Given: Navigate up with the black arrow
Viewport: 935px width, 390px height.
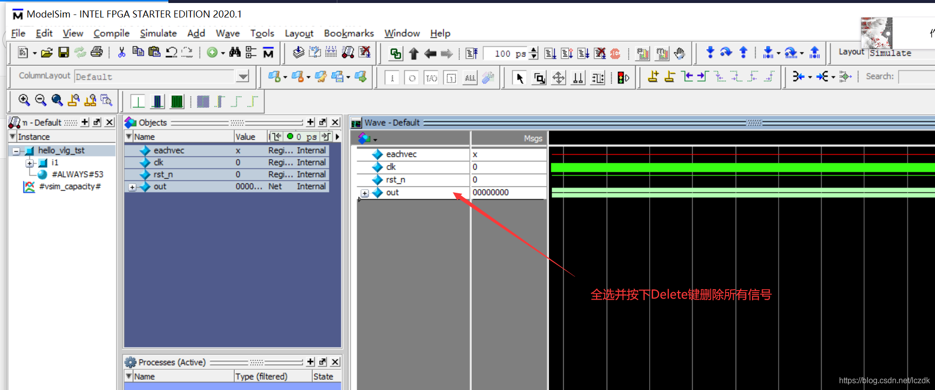Looking at the screenshot, I should (414, 53).
